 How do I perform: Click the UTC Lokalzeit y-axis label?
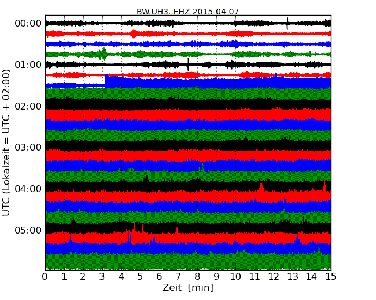tap(6, 142)
